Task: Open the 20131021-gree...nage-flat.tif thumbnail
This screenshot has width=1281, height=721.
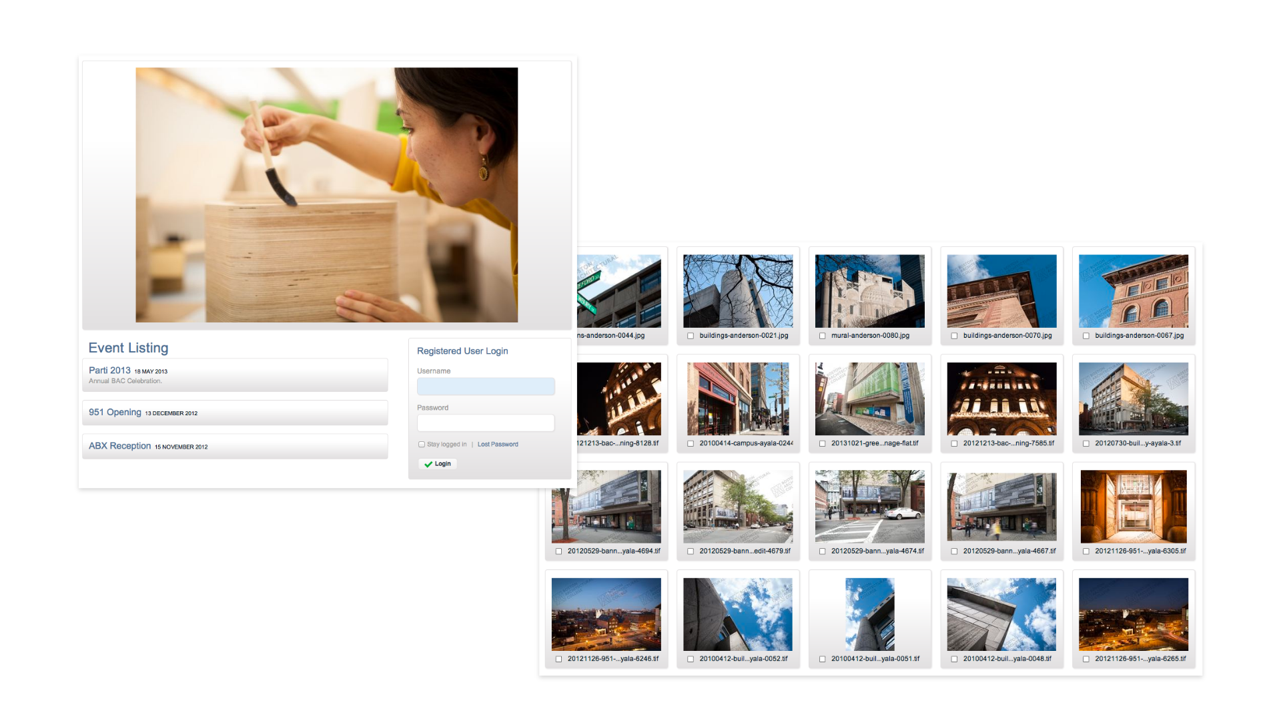Action: click(x=869, y=399)
